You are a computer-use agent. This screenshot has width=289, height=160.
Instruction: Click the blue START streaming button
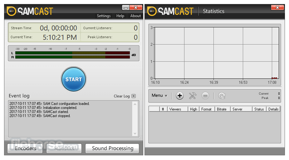click(x=74, y=79)
